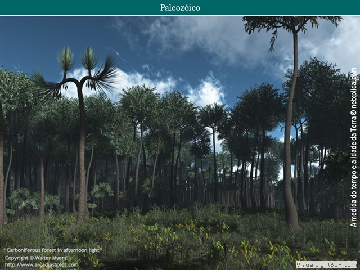This screenshot has height=270, width=360.
Task: Click the http://www.arcadiastreet.com link text
Action: coord(42,265)
